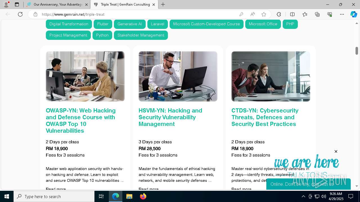Open the Online chat with us bar
The width and height of the screenshot is (360, 202).
click(309, 184)
